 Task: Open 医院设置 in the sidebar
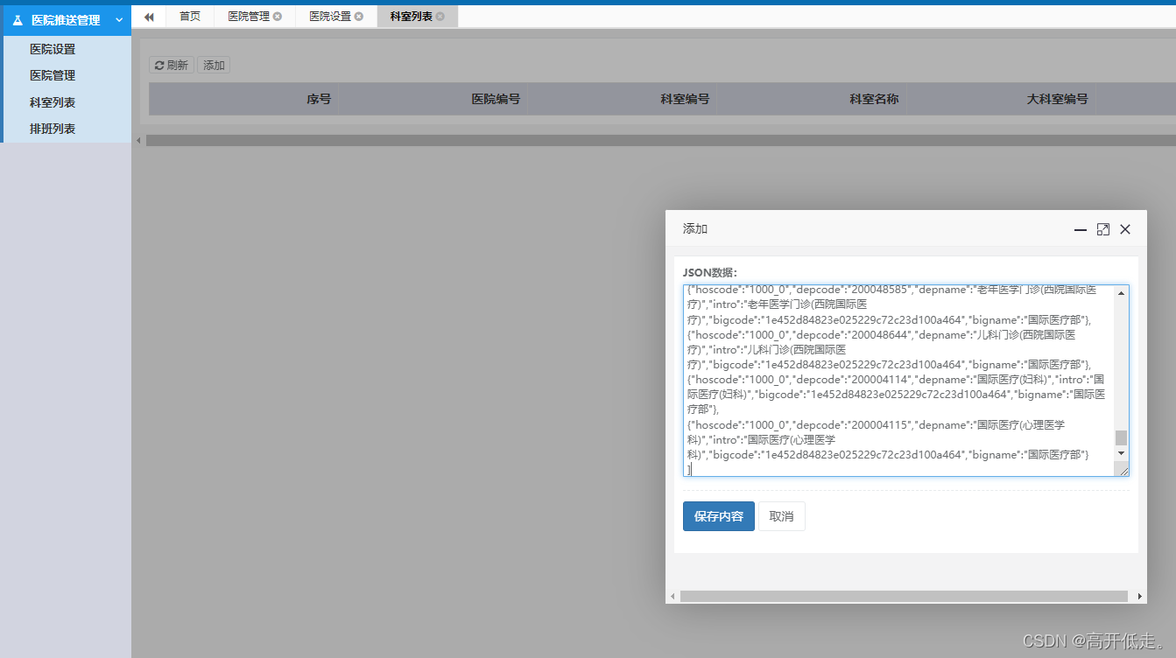[53, 49]
